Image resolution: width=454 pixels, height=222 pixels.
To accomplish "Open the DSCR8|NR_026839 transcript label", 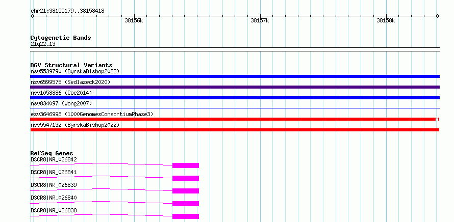I will pyautogui.click(x=54, y=185).
